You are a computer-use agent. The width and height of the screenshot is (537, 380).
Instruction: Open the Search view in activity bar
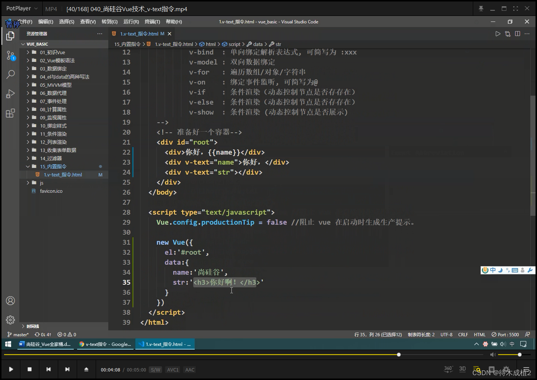tap(10, 74)
